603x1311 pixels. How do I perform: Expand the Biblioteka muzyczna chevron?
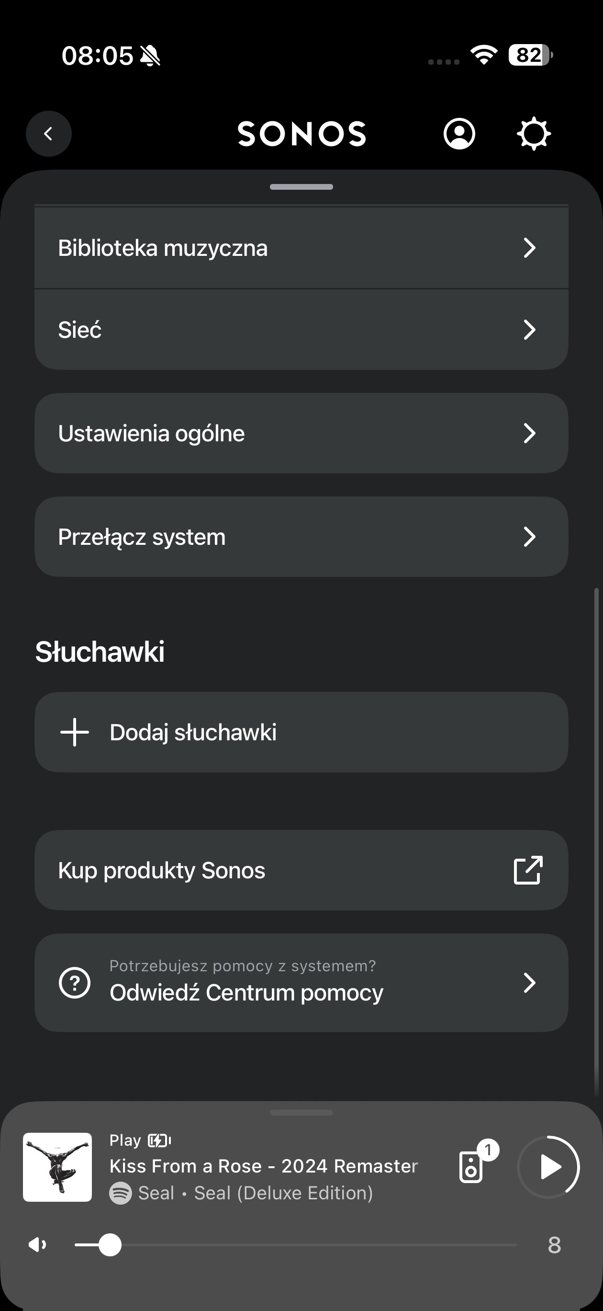(529, 248)
